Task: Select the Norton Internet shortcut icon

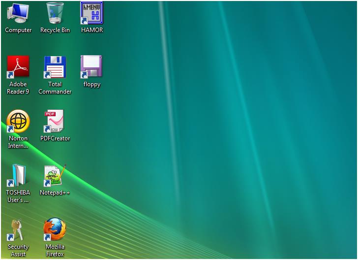Action: click(18, 121)
